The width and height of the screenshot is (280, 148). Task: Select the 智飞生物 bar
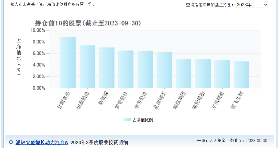coord(241,75)
